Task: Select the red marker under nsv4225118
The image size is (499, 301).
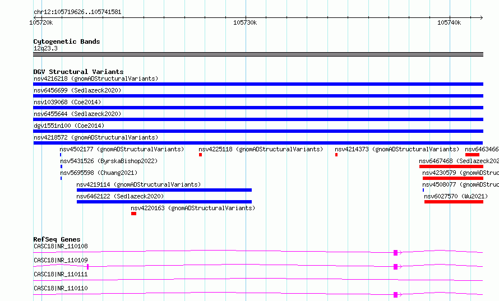Action: (201, 155)
